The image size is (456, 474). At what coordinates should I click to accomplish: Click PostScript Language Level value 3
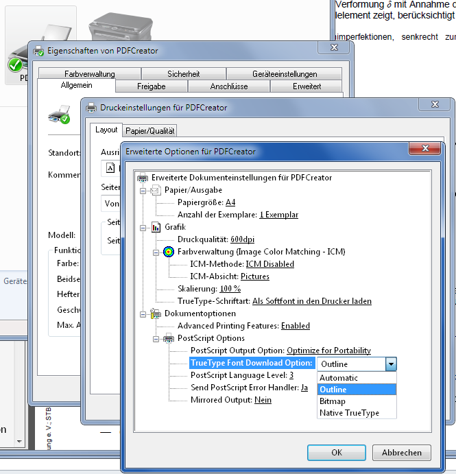click(x=291, y=375)
